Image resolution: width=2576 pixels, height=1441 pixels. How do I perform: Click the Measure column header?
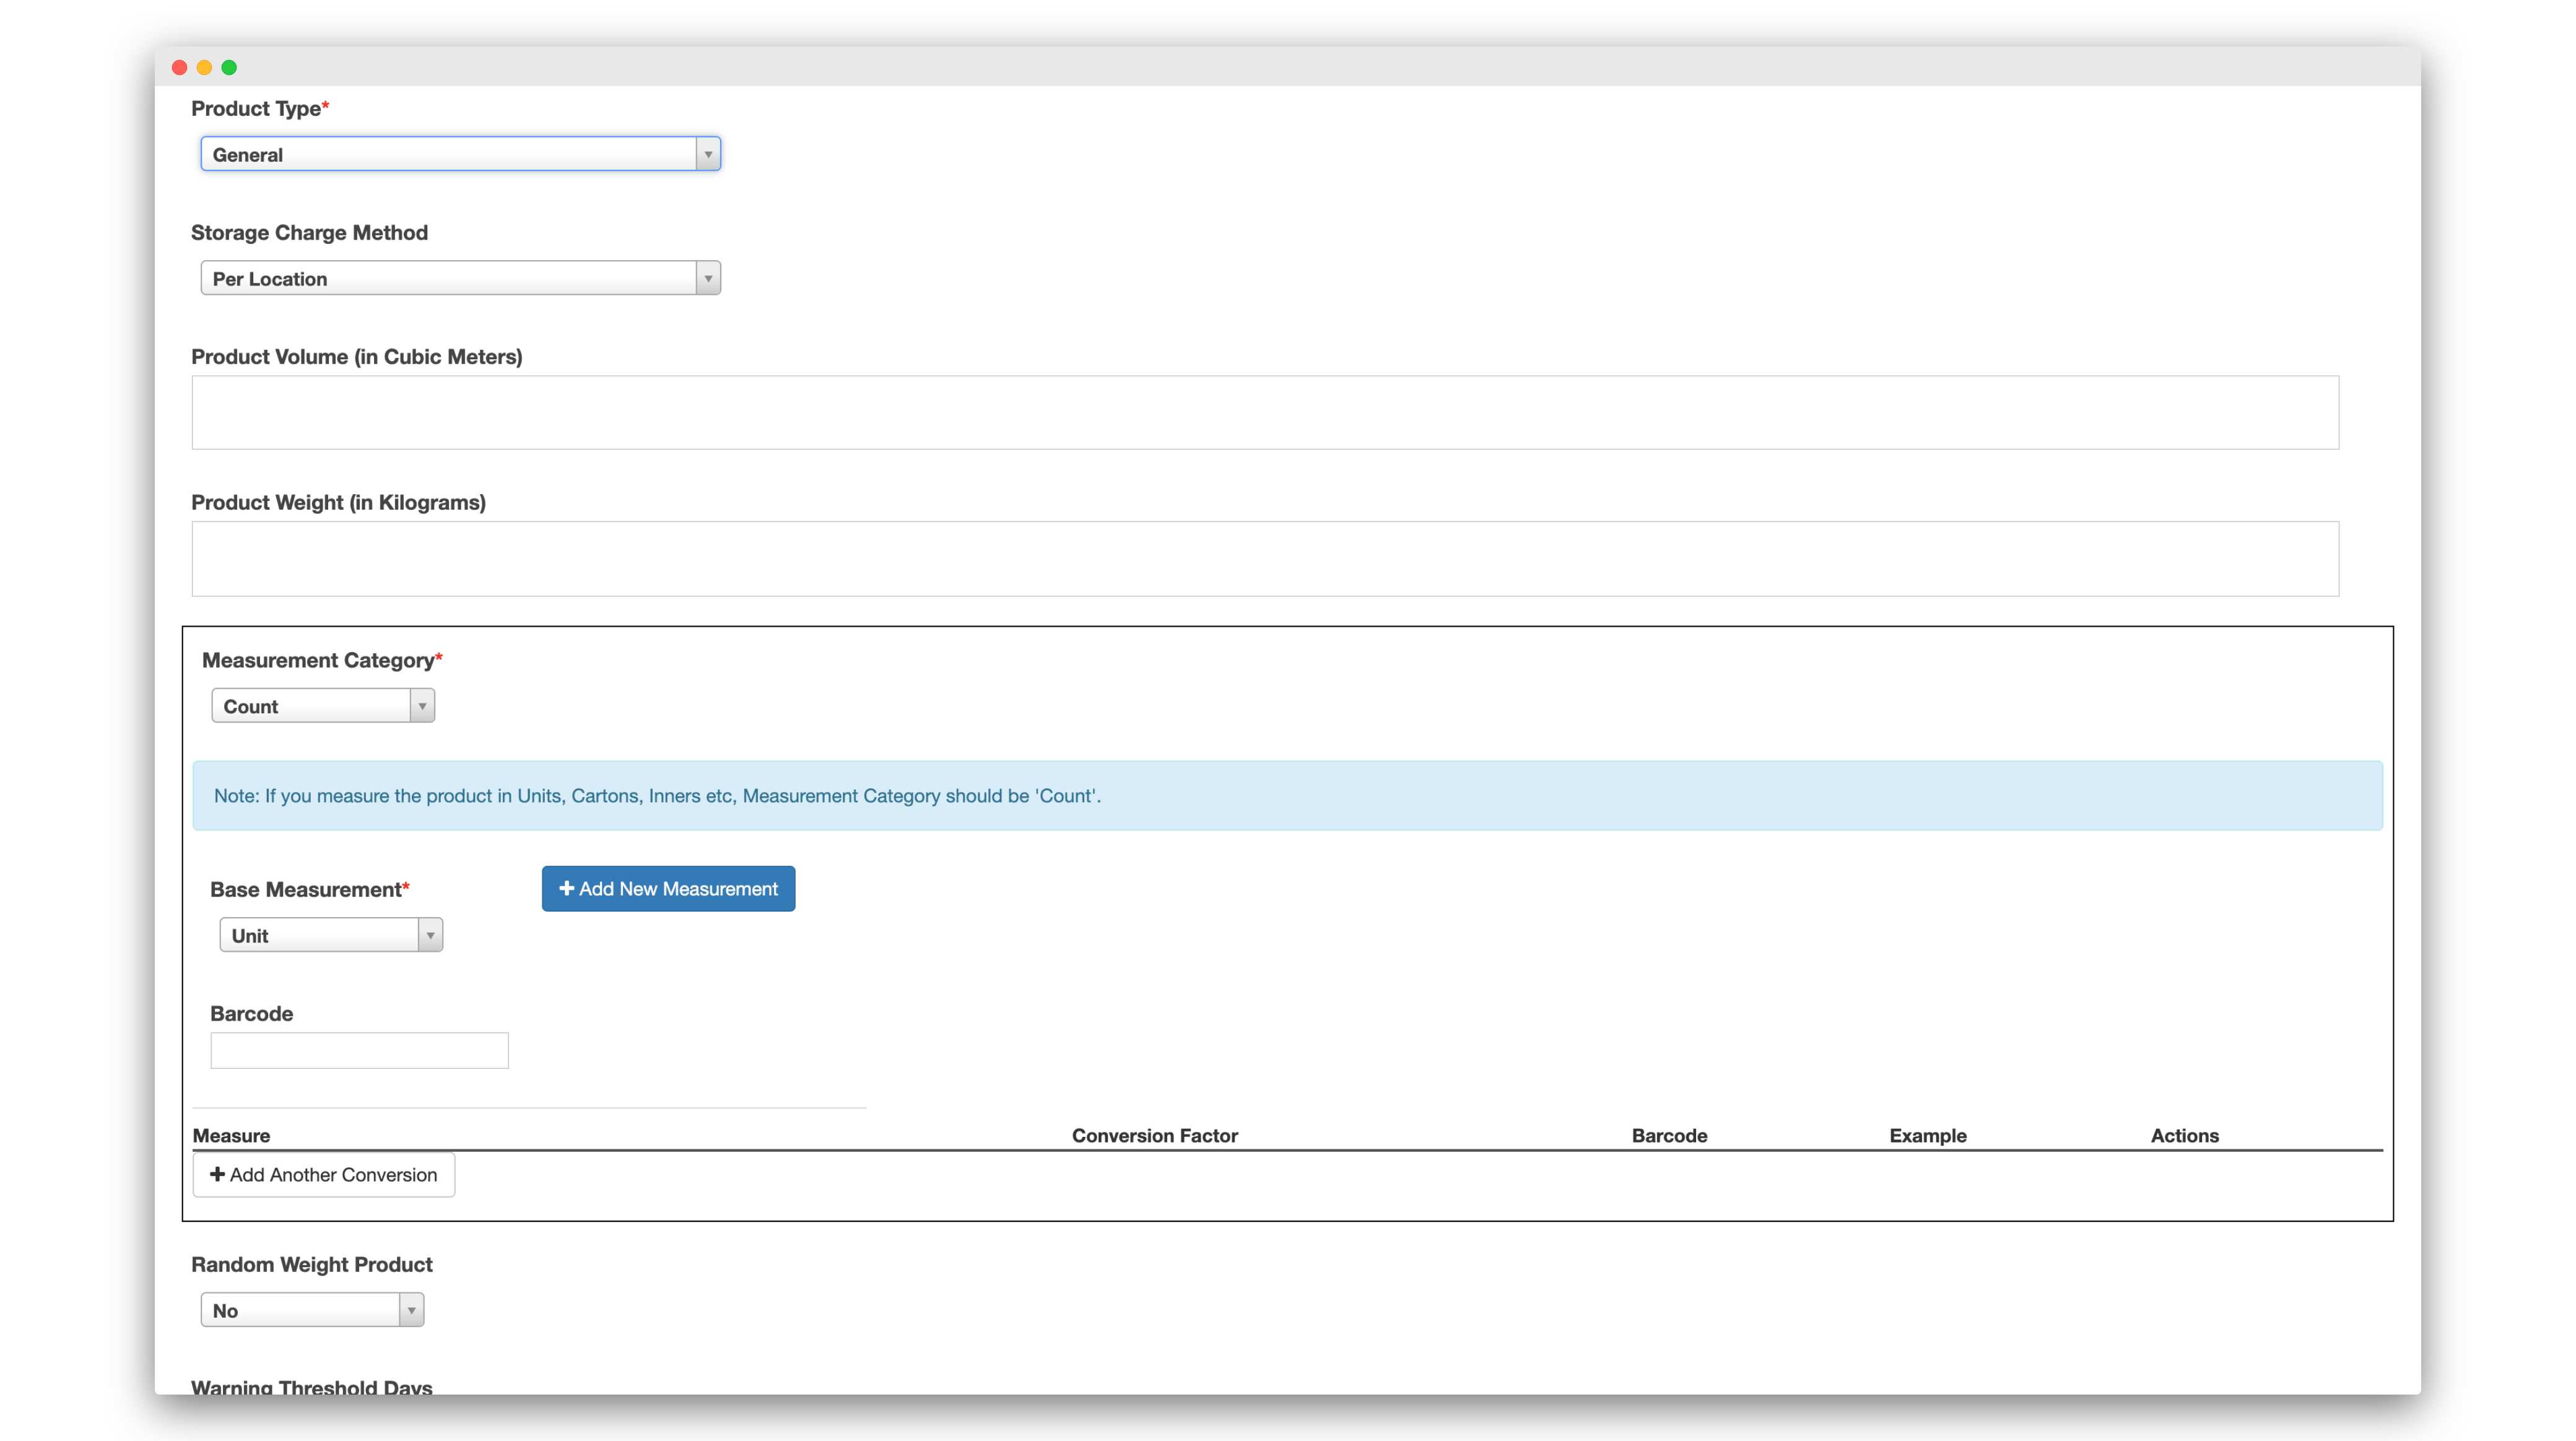click(231, 1135)
